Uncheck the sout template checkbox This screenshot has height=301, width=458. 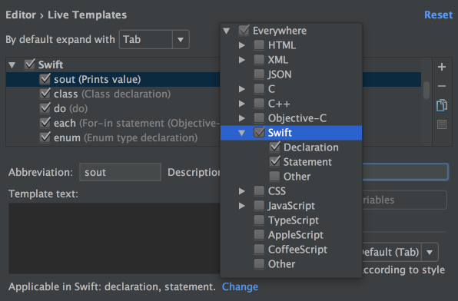pos(45,79)
